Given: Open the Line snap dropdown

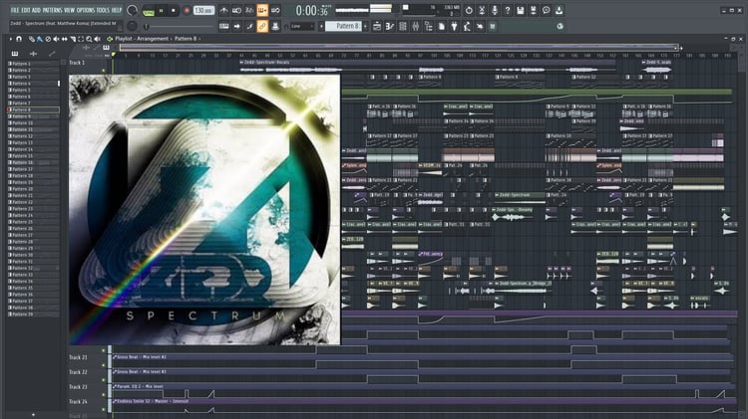Looking at the screenshot, I should point(302,26).
